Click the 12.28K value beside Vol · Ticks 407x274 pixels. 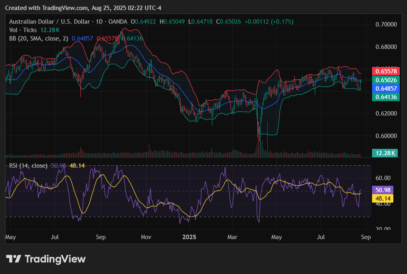(x=50, y=30)
